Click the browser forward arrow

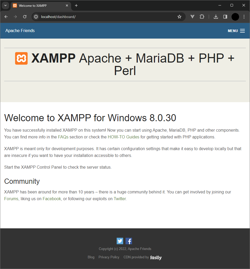[x=15, y=17]
